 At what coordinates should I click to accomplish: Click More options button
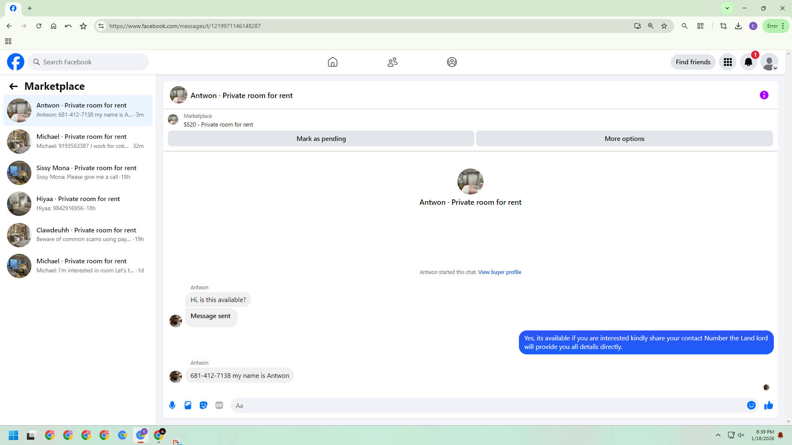point(624,139)
